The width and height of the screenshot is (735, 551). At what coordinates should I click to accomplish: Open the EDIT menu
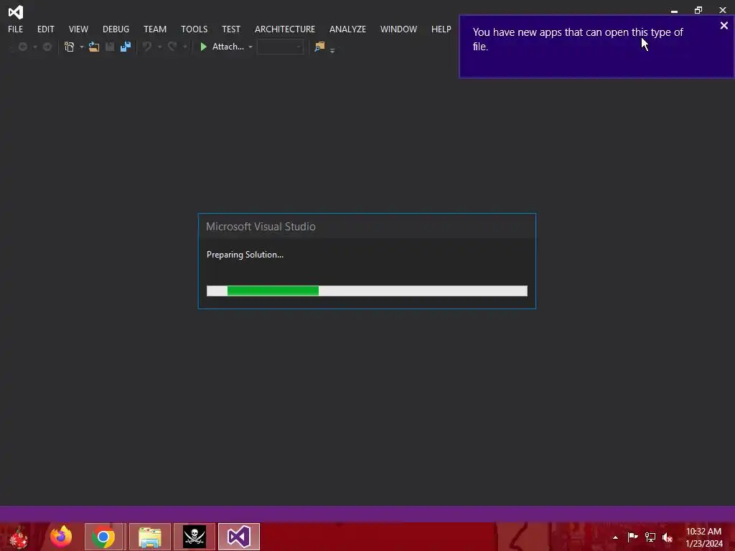pyautogui.click(x=45, y=29)
